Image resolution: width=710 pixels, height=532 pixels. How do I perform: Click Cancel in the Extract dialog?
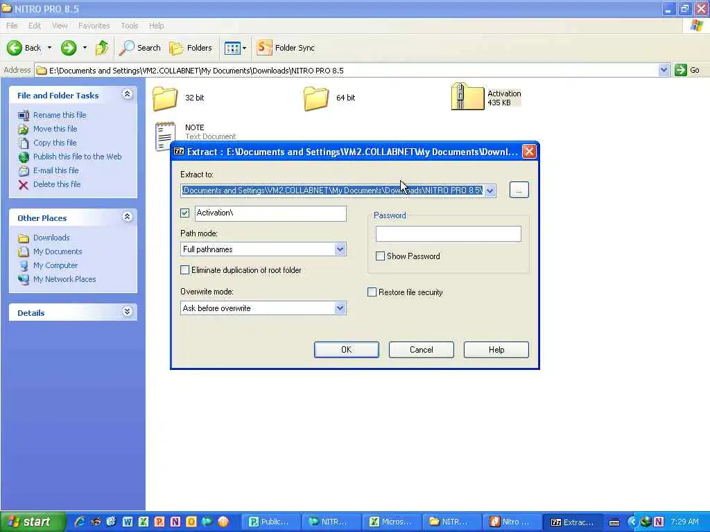click(421, 350)
